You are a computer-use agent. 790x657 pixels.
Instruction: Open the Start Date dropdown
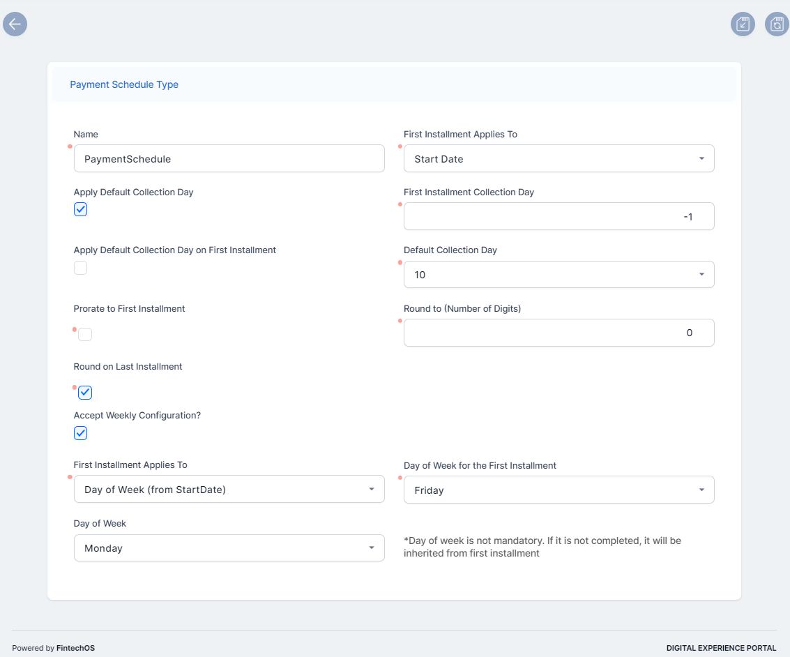[x=559, y=159]
